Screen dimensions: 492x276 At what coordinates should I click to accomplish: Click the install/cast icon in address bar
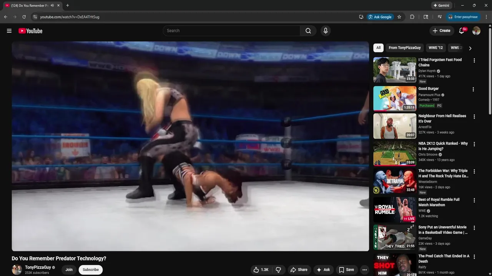[361, 17]
